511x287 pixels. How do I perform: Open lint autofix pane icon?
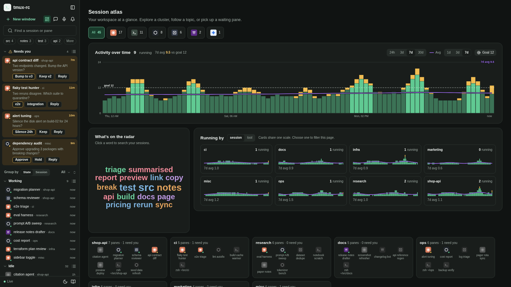tap(218, 250)
